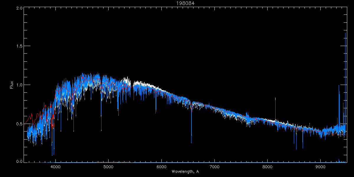Click the 2.0 y-axis tick label
354x177 pixels.
click(19, 8)
